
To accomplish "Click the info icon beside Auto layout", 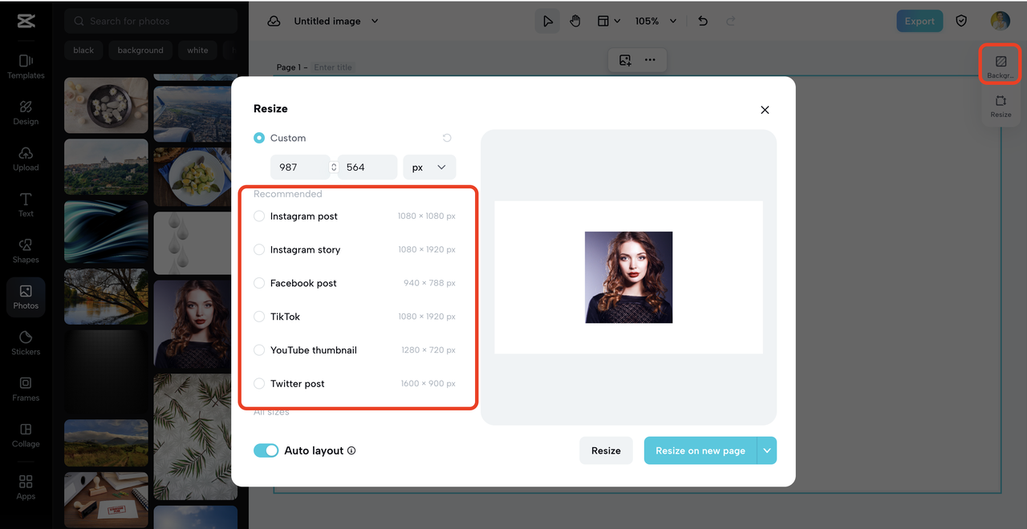I will 351,450.
